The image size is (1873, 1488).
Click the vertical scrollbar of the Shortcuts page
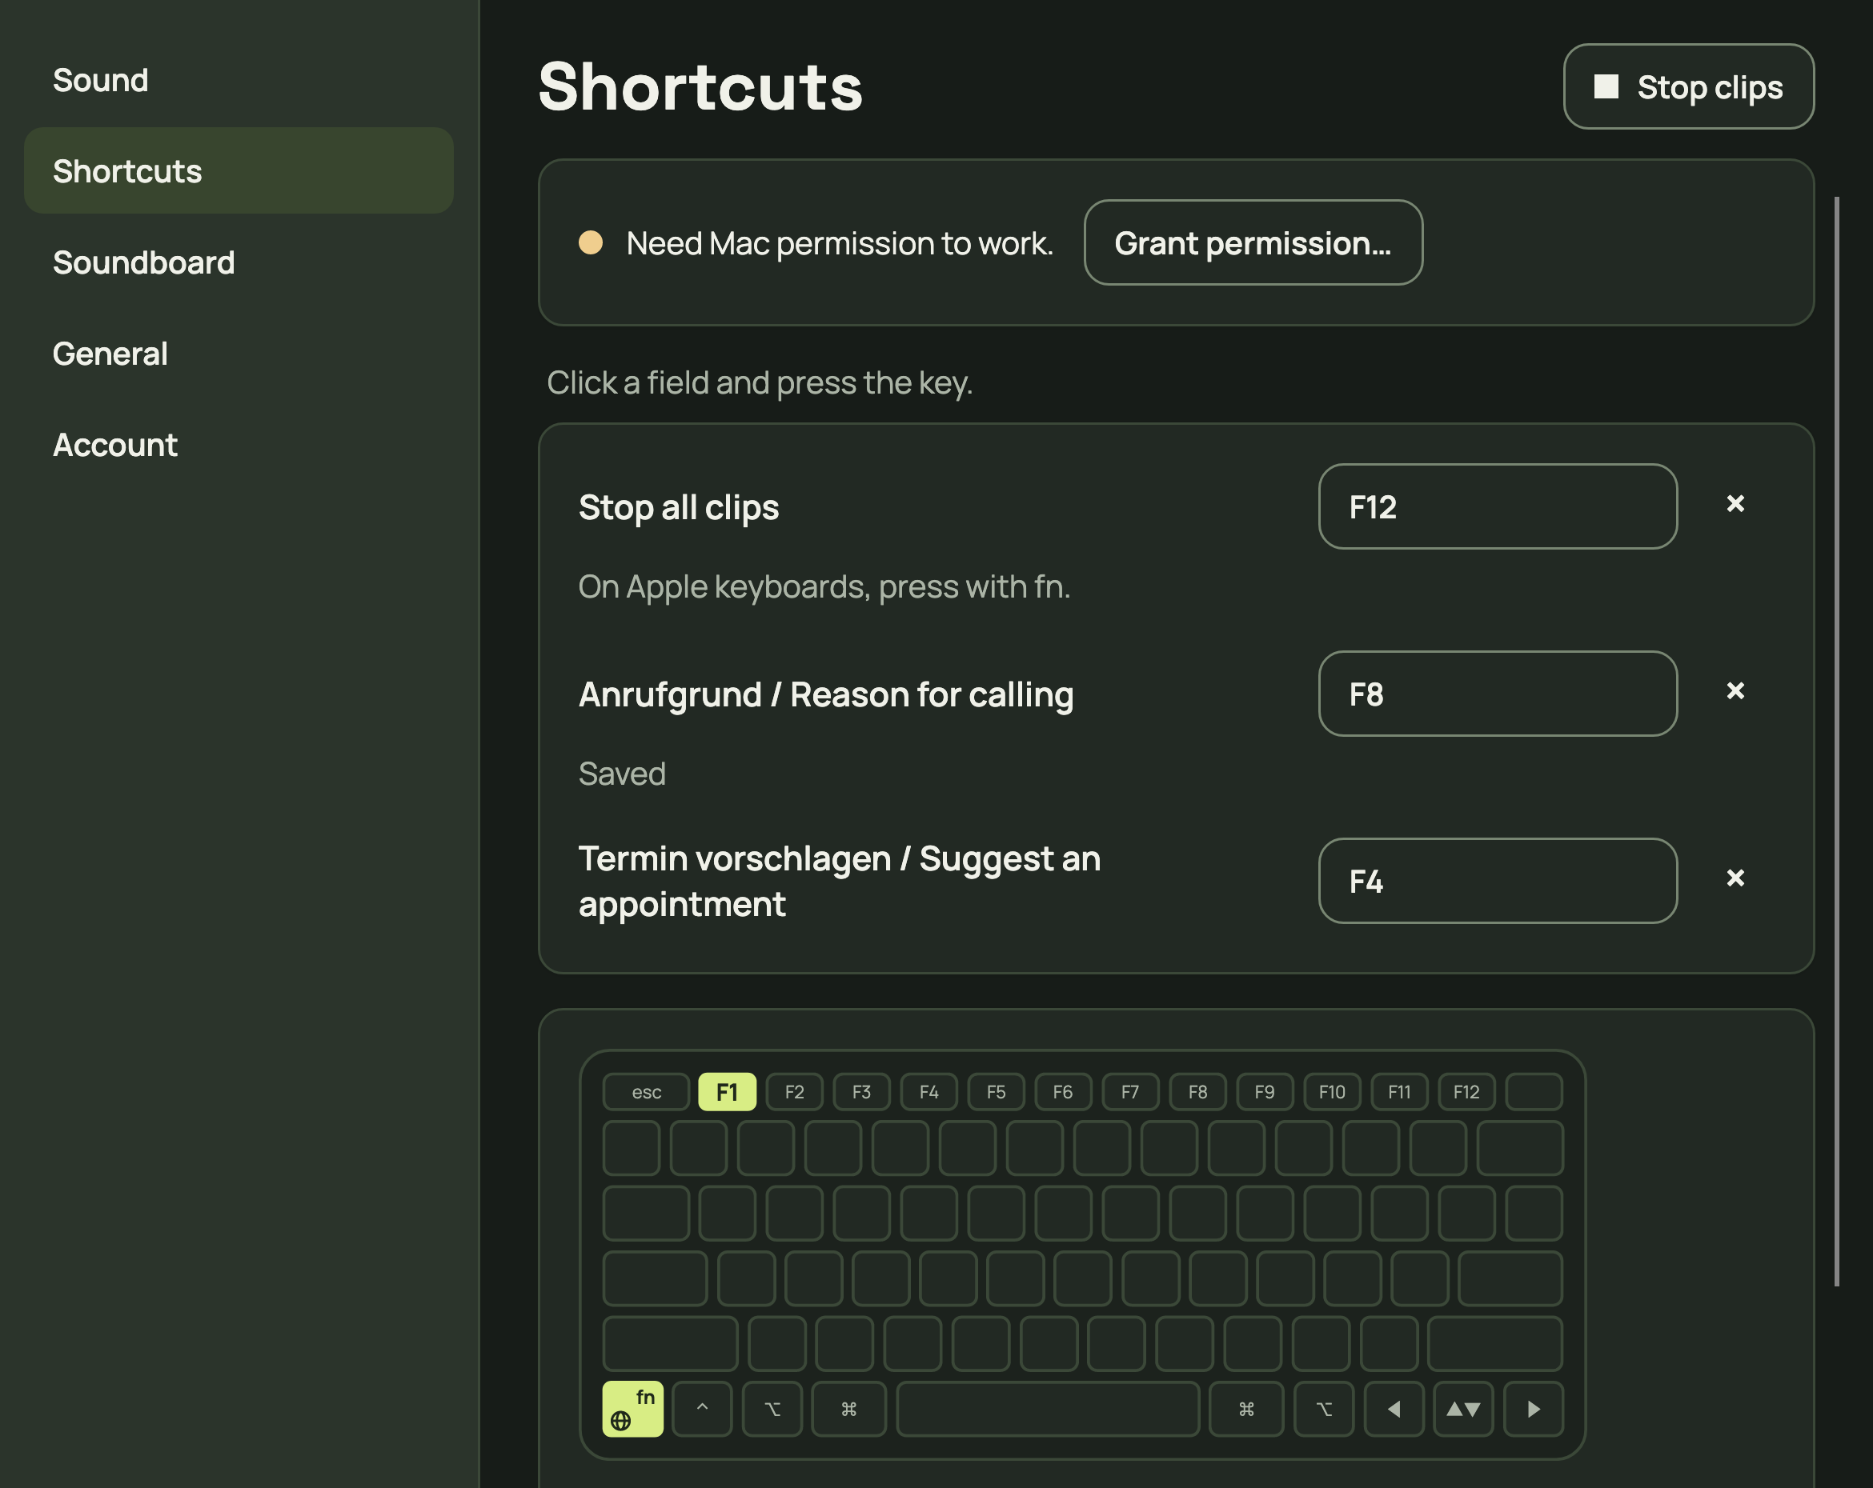coord(1836,741)
